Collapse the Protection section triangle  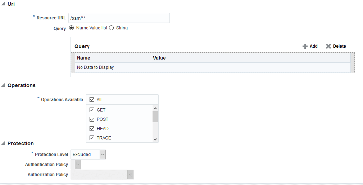[3, 143]
